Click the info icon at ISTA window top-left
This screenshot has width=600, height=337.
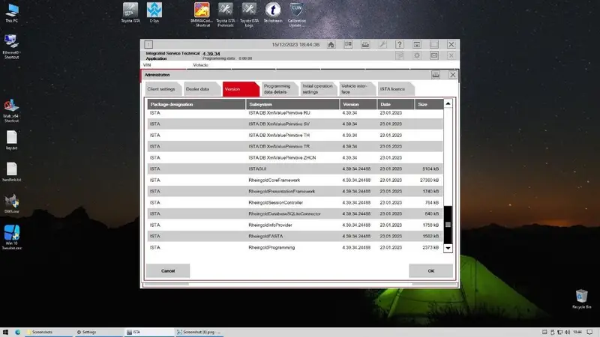148,45
